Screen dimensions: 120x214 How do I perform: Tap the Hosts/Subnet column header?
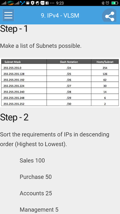pos(105,62)
